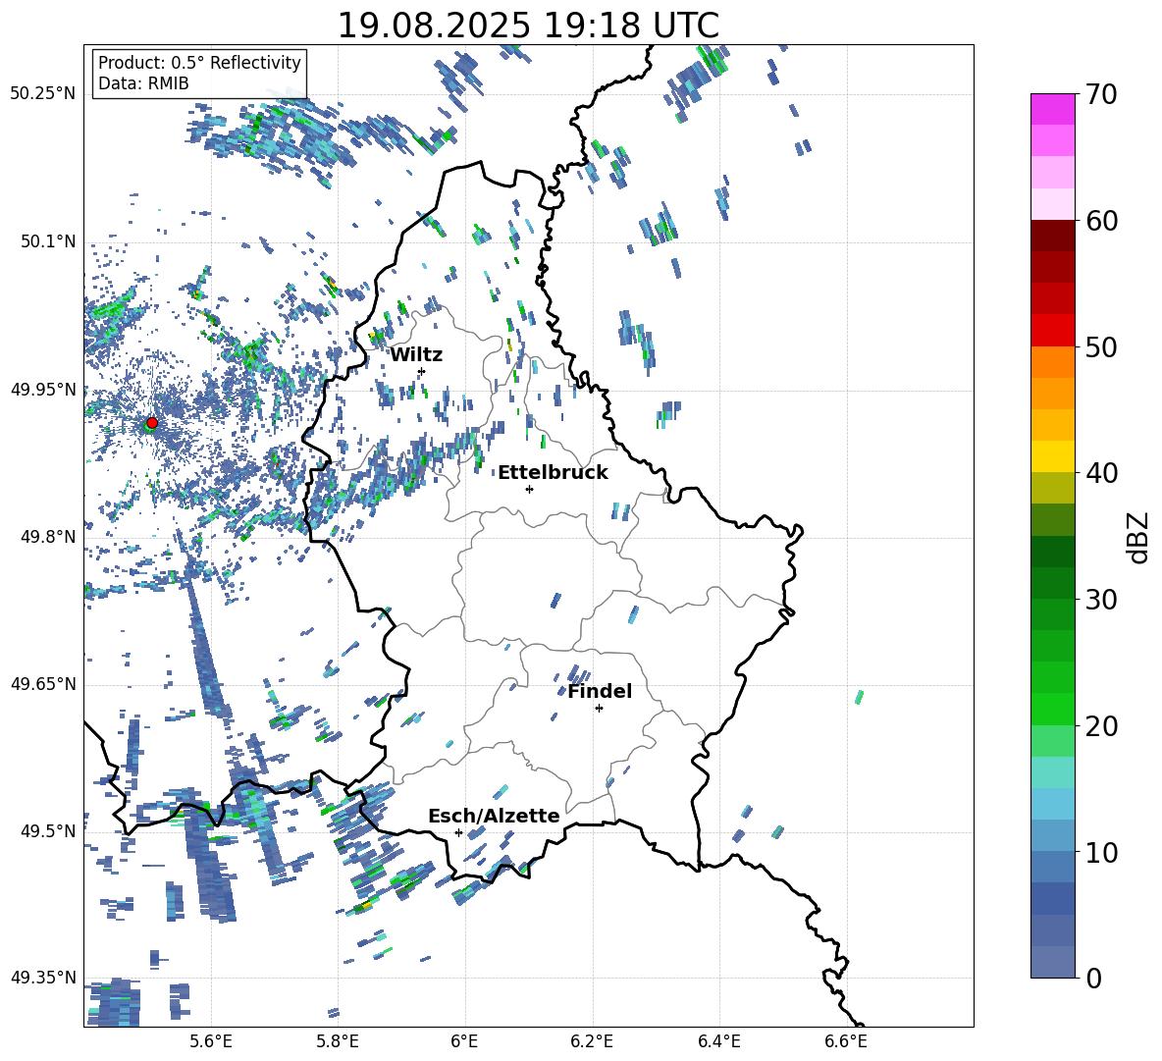Click the latitude label '50.25°N'
Screen dimensions: 1162x1061
(43, 94)
